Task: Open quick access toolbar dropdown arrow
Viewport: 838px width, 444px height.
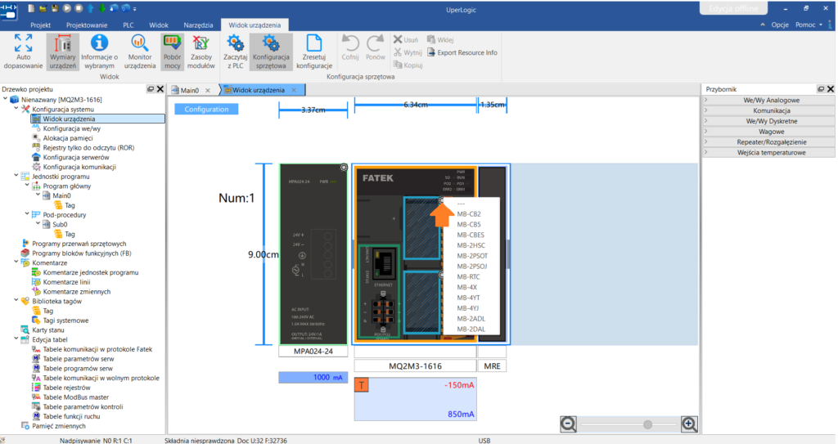Action: point(135,9)
